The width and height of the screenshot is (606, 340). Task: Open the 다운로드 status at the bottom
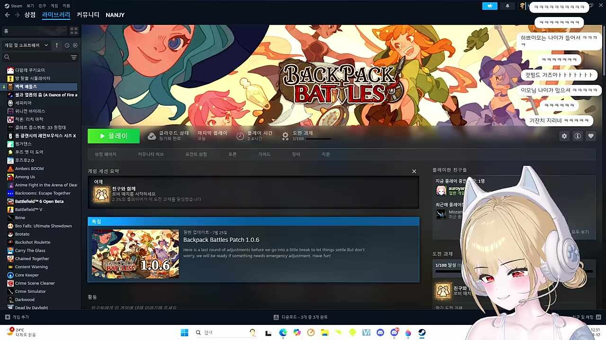tap(301, 317)
